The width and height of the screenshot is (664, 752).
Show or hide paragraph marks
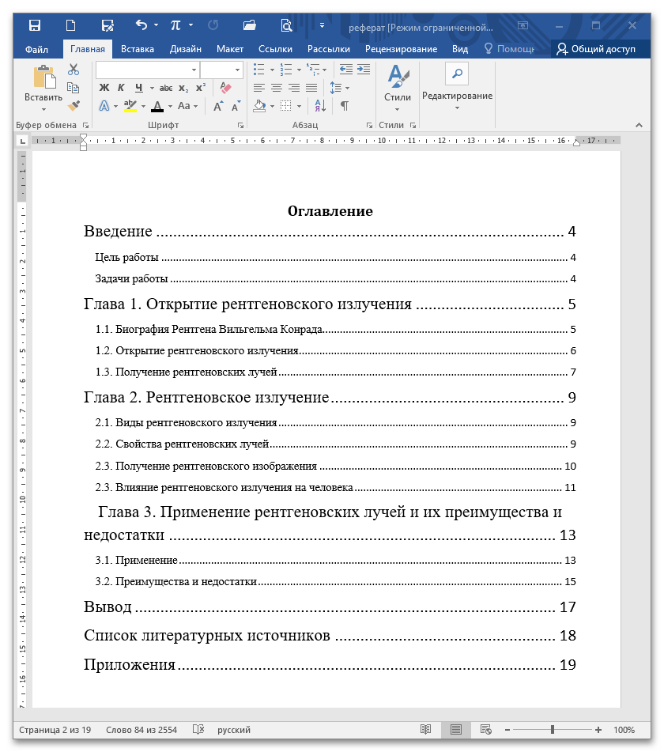[x=344, y=106]
